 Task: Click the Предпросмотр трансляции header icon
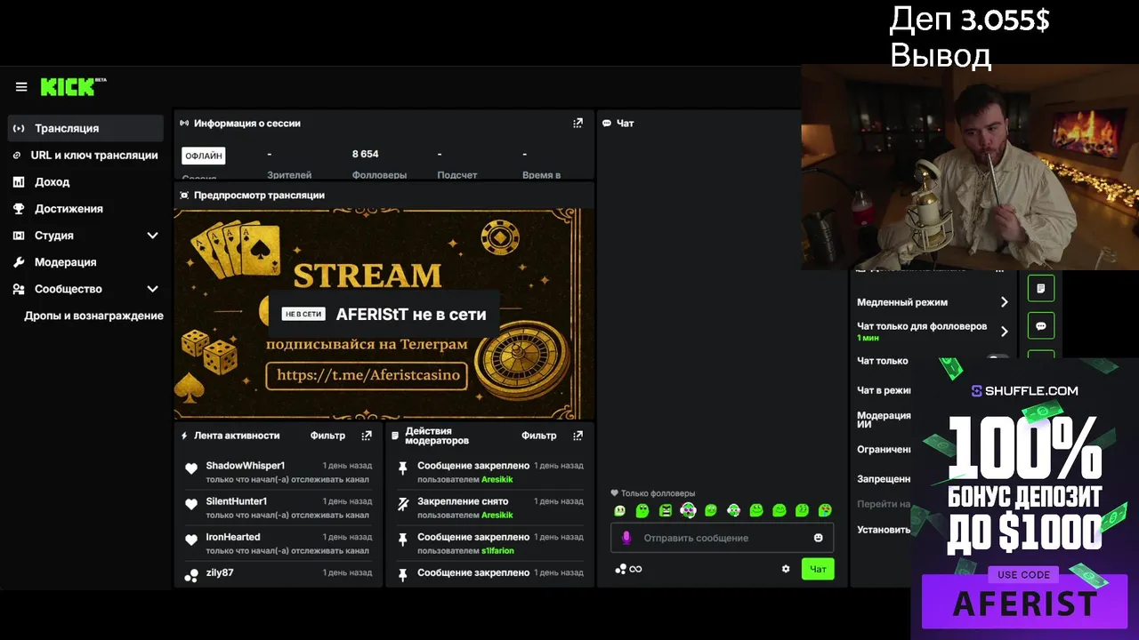pyautogui.click(x=184, y=195)
